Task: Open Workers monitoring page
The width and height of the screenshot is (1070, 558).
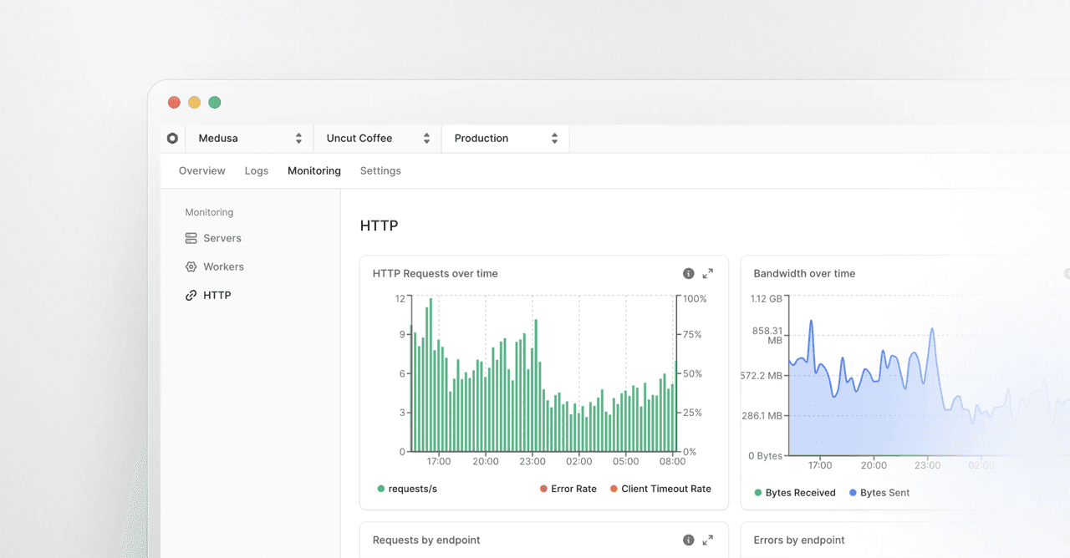Action: 223,266
